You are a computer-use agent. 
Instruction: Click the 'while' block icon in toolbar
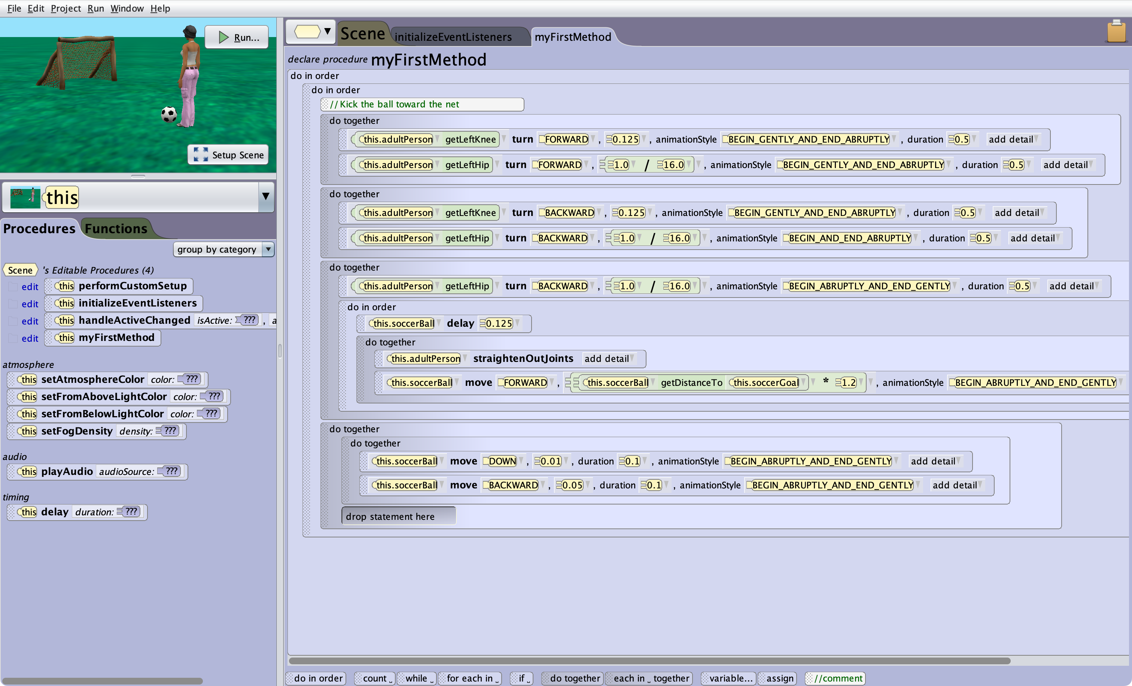pos(418,678)
